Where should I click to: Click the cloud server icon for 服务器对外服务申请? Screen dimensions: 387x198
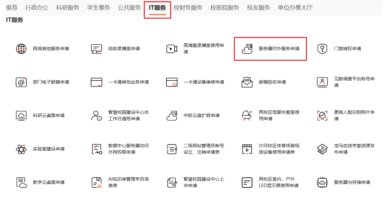pos(247,49)
